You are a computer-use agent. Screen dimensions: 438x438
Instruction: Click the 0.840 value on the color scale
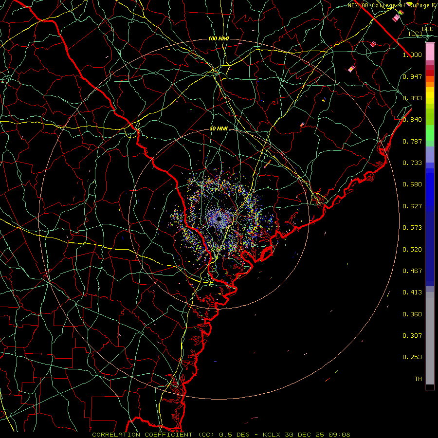[x=412, y=120]
